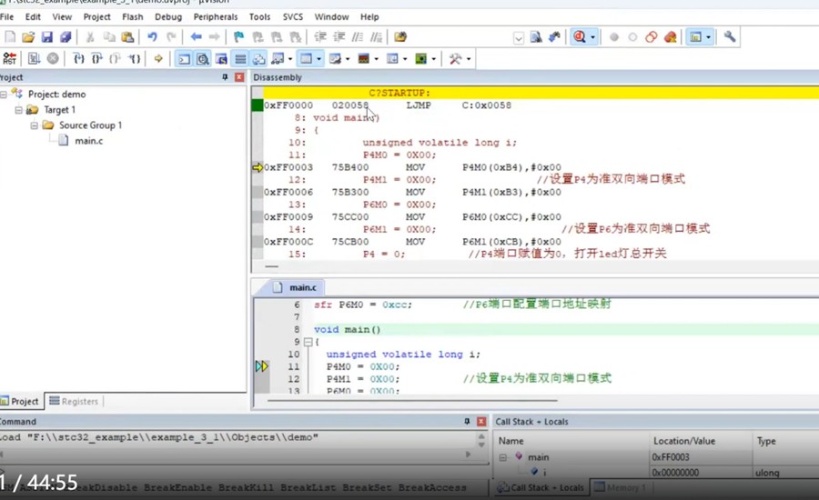Screen dimensions: 819x500
Task: Click the Step Into debug icon
Action: 78,59
